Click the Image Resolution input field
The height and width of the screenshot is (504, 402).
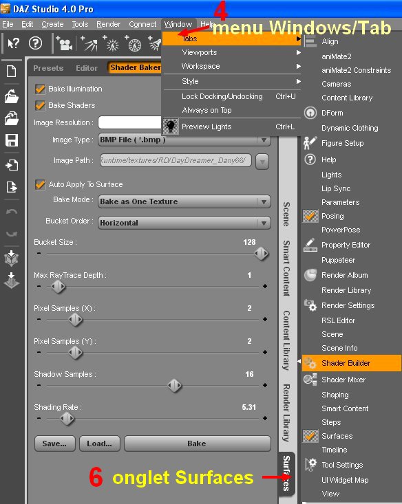pyautogui.click(x=130, y=122)
